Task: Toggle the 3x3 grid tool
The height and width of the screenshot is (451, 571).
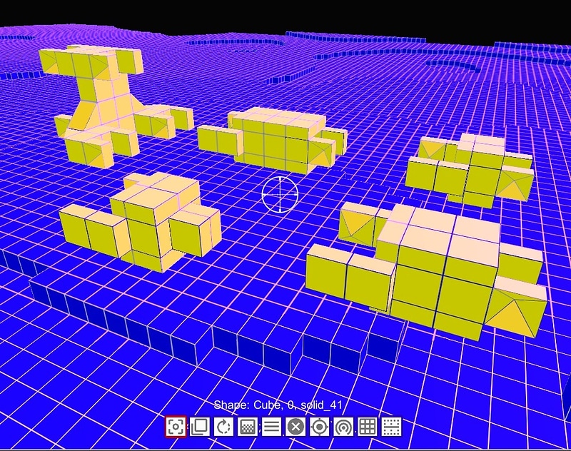Action: click(368, 426)
